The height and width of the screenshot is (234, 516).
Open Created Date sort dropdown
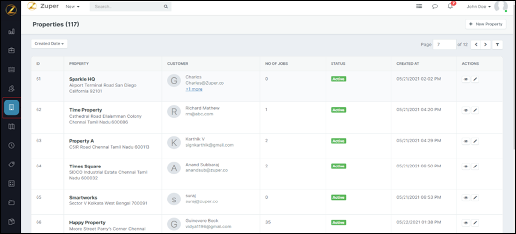coord(49,44)
